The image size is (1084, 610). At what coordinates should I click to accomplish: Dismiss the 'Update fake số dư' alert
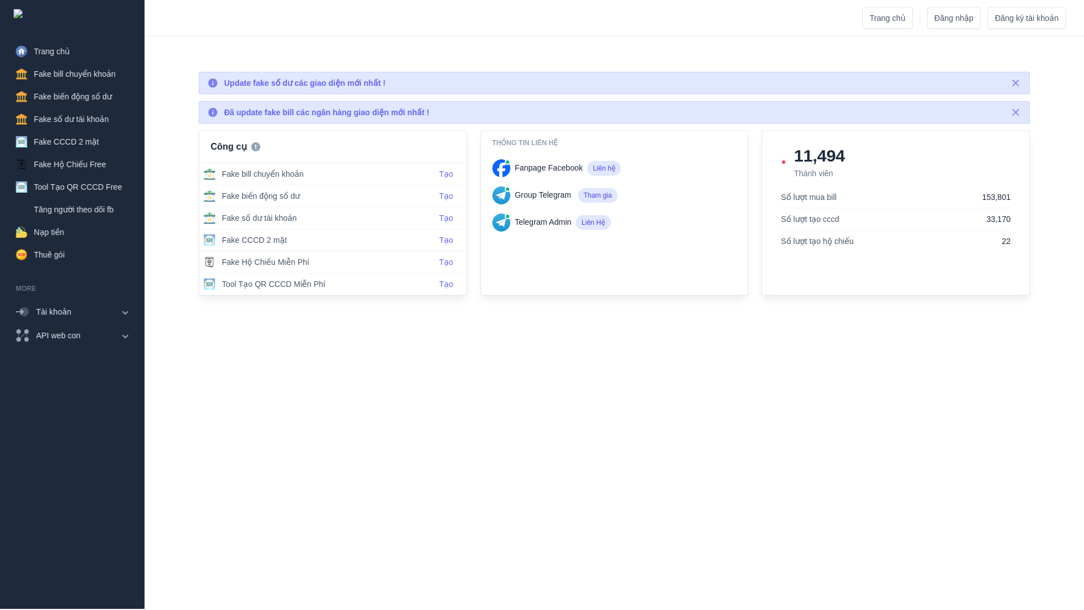(1016, 83)
